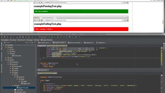This screenshot has height=93, width=165.
Task: Click the VCS Update Project icon
Action: pyautogui.click(x=61, y=37)
